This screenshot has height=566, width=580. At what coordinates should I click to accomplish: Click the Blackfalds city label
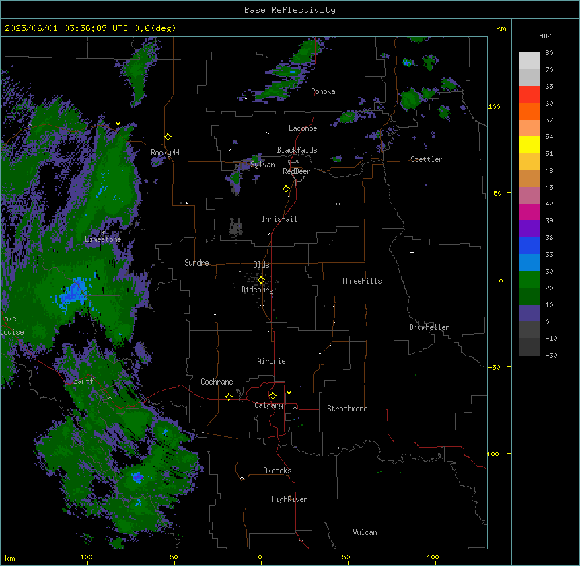pyautogui.click(x=297, y=150)
